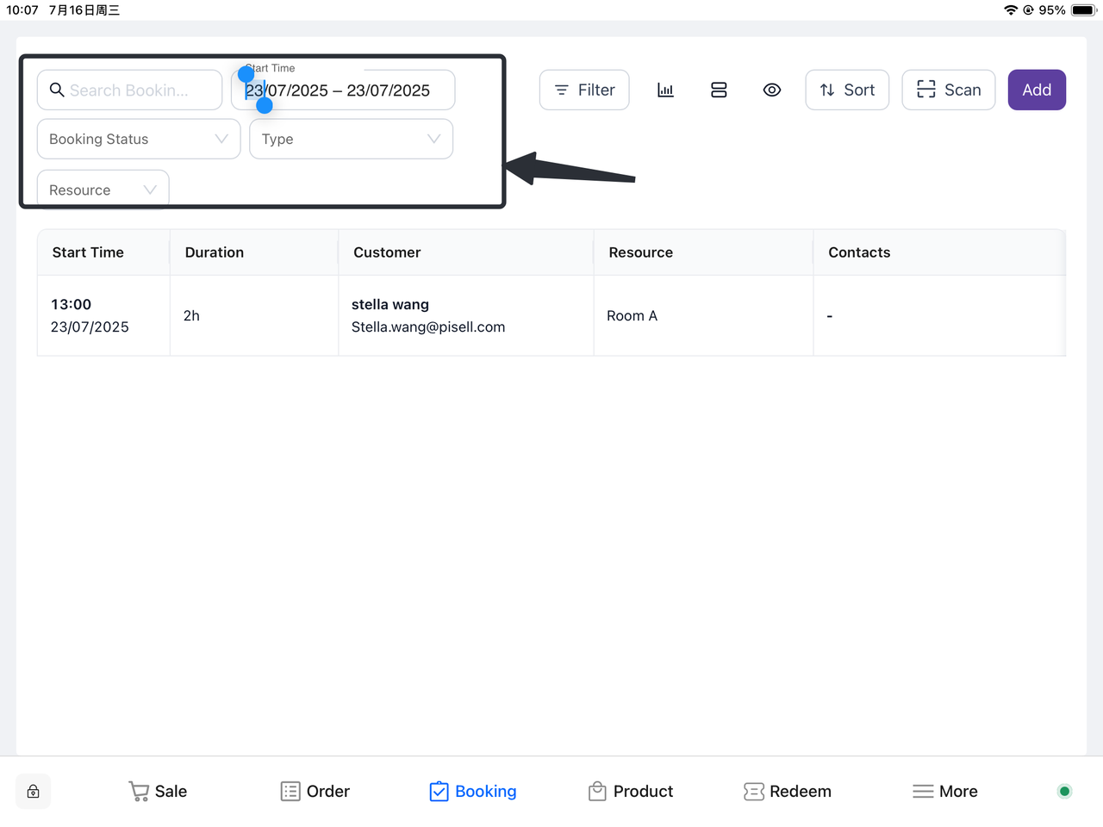The image size is (1103, 827).
Task: Open the bar chart statistics icon
Action: coord(665,90)
